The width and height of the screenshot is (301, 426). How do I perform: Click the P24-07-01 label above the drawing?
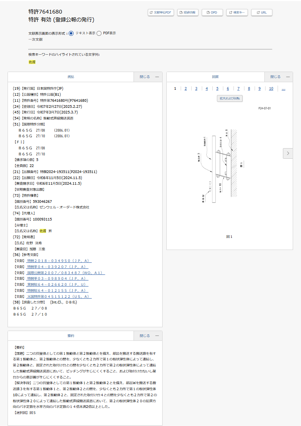264,109
